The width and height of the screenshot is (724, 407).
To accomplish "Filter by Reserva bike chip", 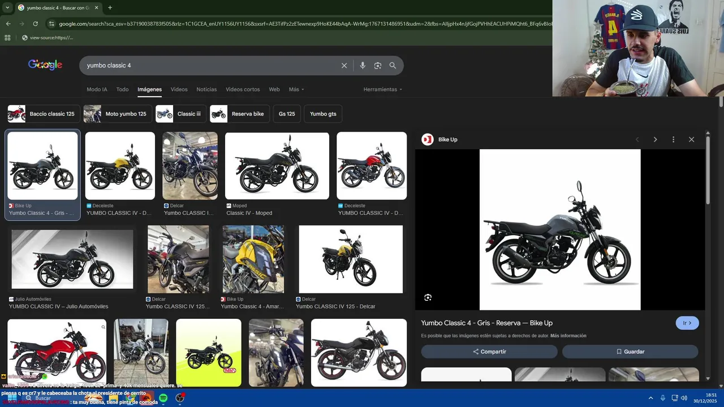I will point(239,114).
